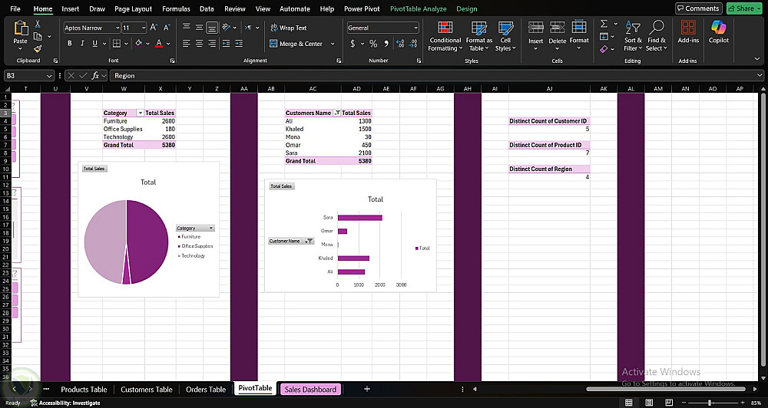The width and height of the screenshot is (768, 408).
Task: Toggle Center horizontal alignment
Action: click(199, 44)
